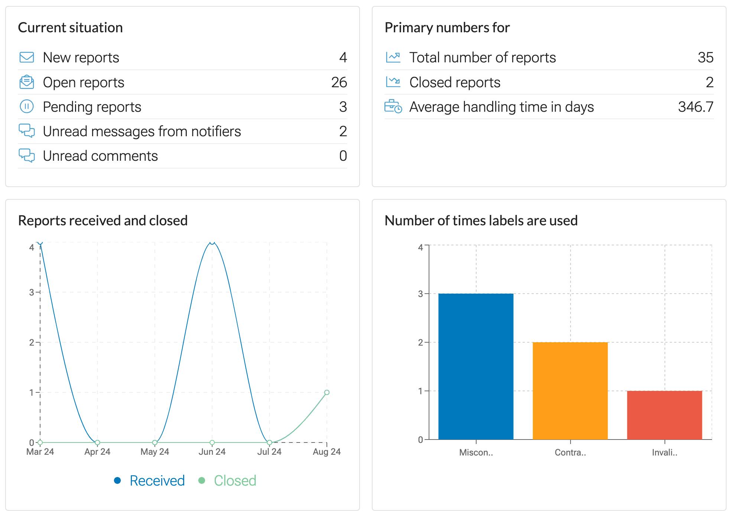Viewport: 731px width, 516px height.
Task: Toggle the Received series in chart legend
Action: 149,481
